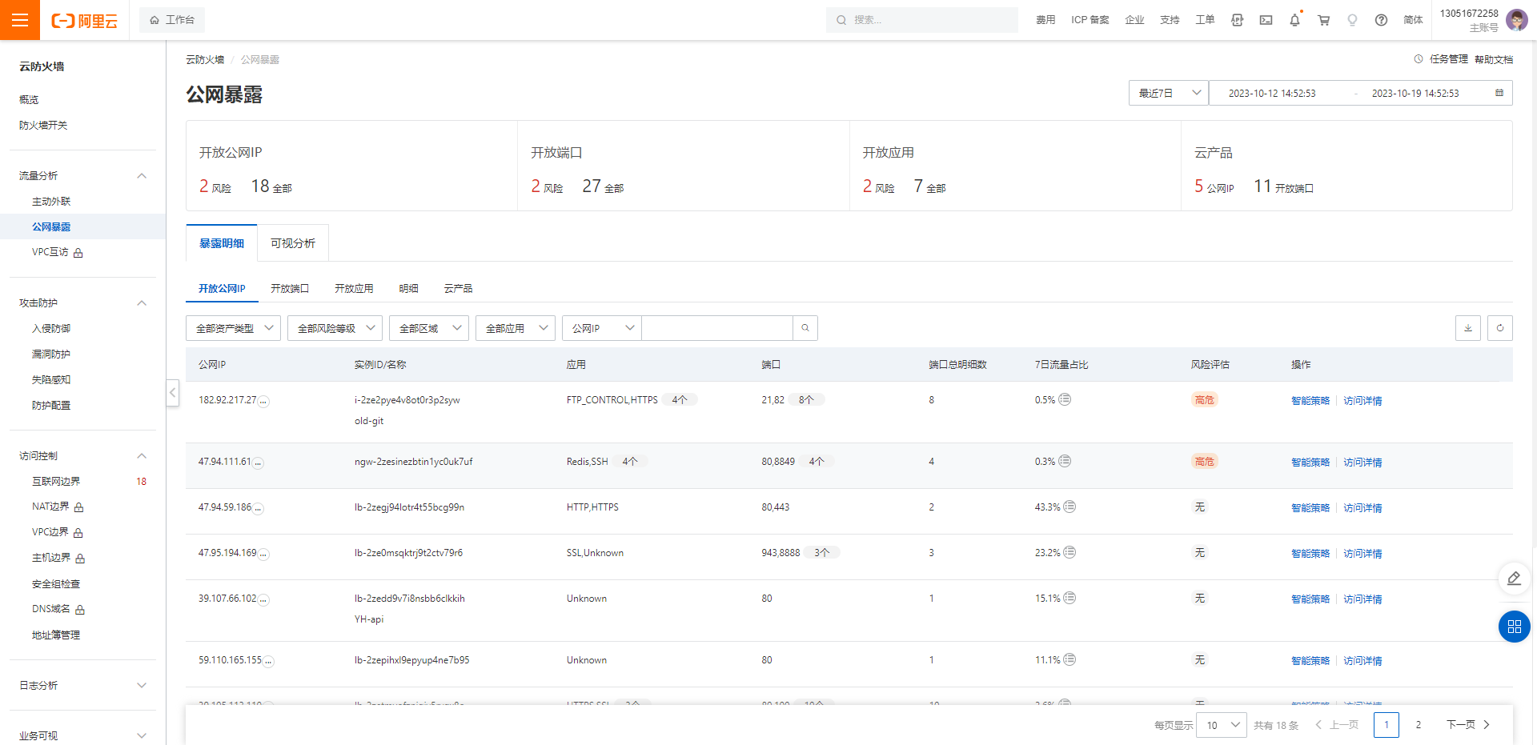
Task: Open the 最近7日 time range dropdown
Action: (x=1169, y=93)
